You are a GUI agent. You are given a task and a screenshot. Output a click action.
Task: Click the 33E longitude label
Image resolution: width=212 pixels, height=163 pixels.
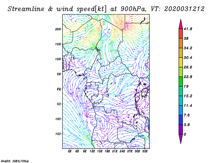[x=145, y=151]
